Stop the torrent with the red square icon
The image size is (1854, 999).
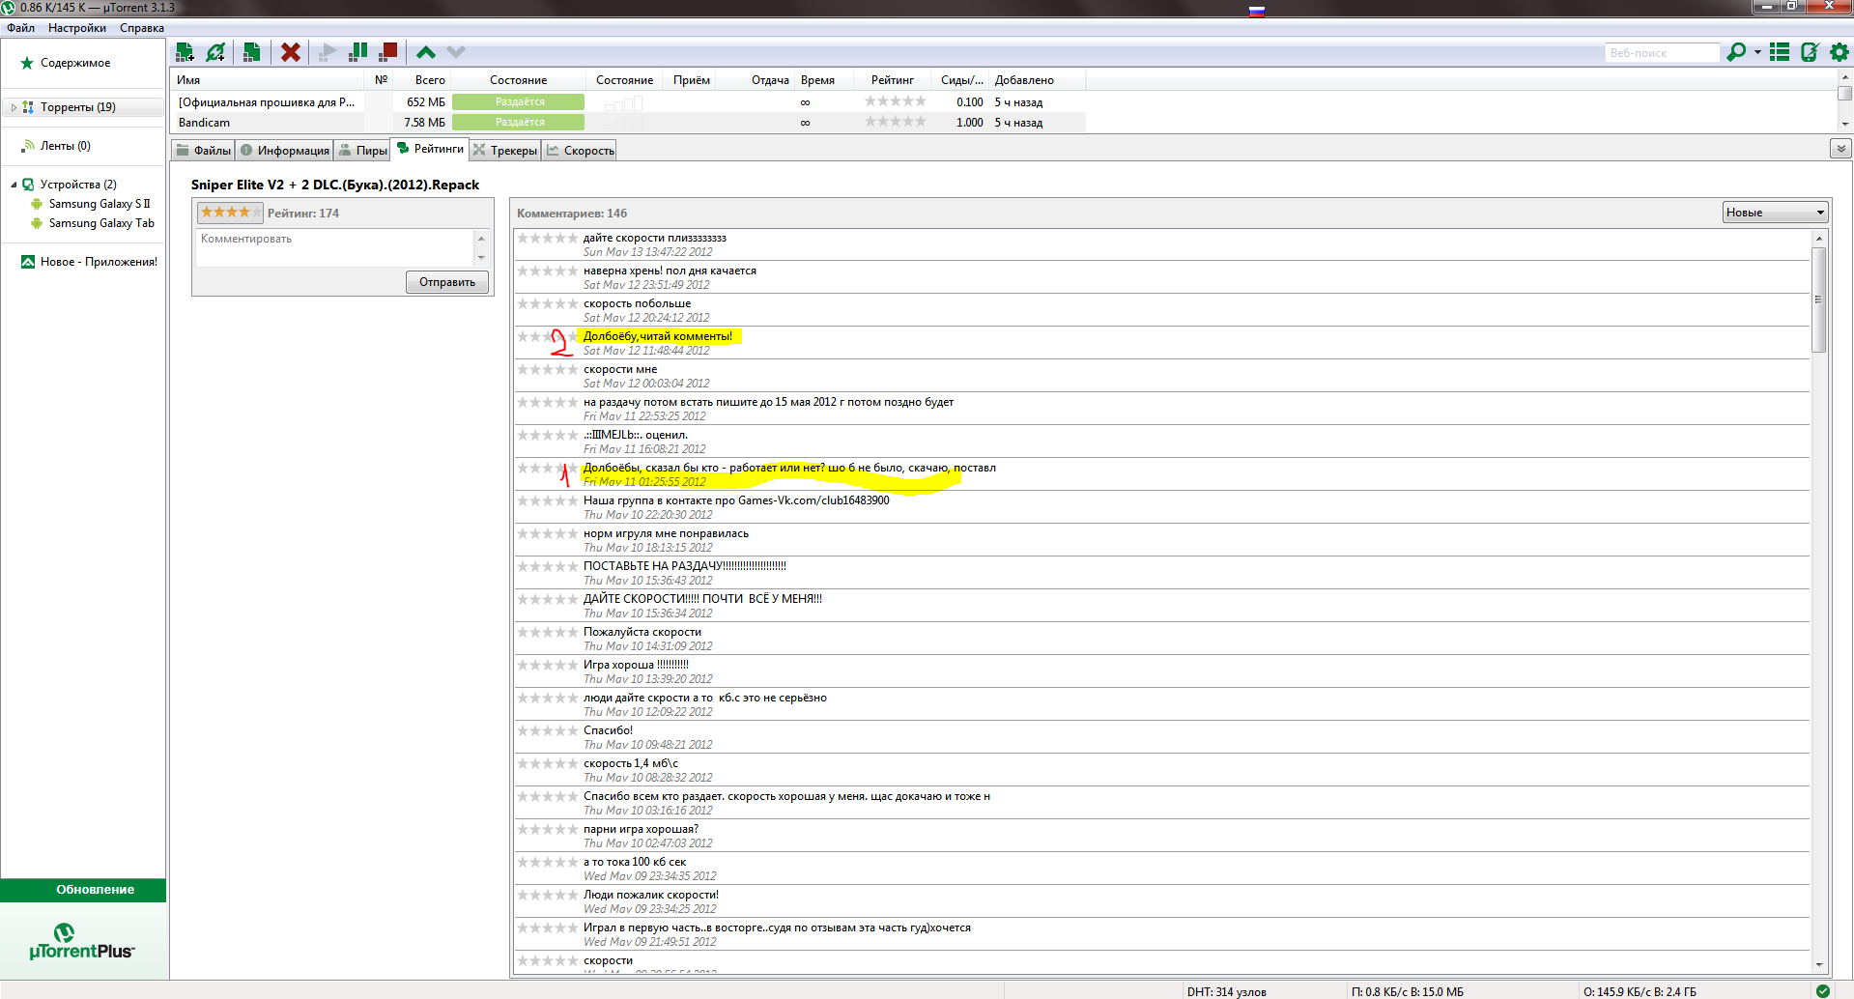click(x=388, y=52)
